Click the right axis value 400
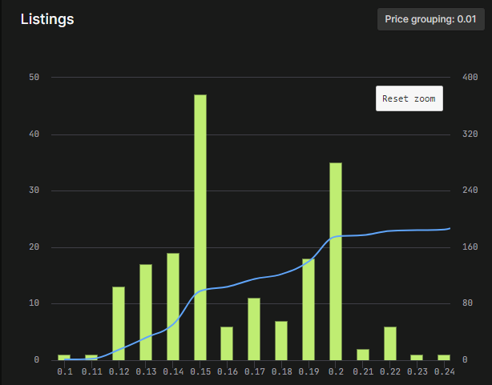Viewport: 492px width, 385px height. tap(470, 77)
